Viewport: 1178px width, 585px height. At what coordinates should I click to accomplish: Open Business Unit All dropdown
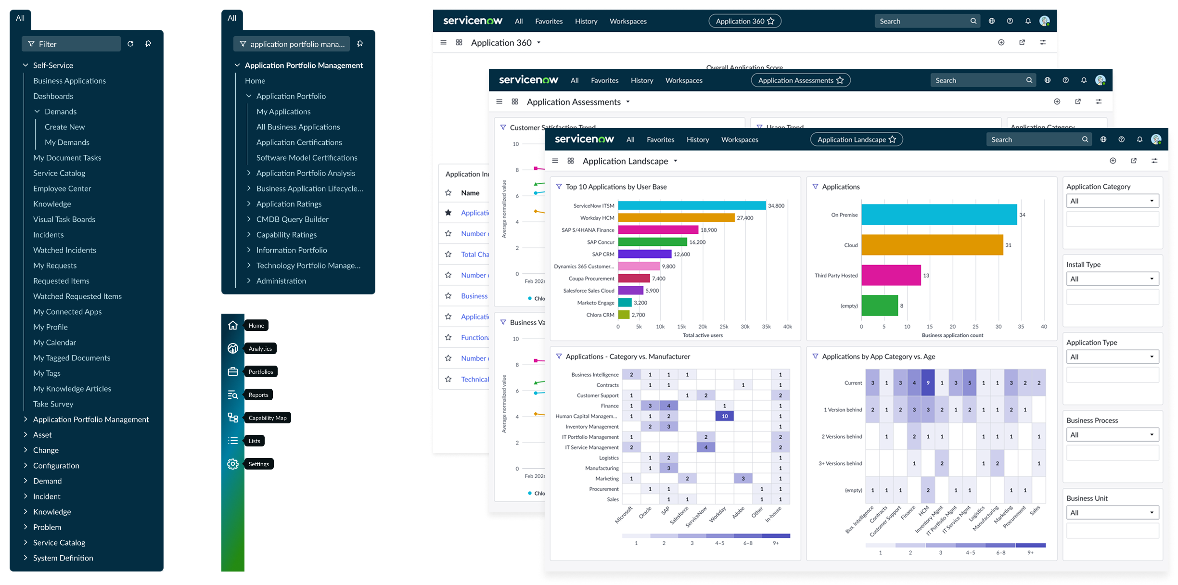tap(1113, 513)
